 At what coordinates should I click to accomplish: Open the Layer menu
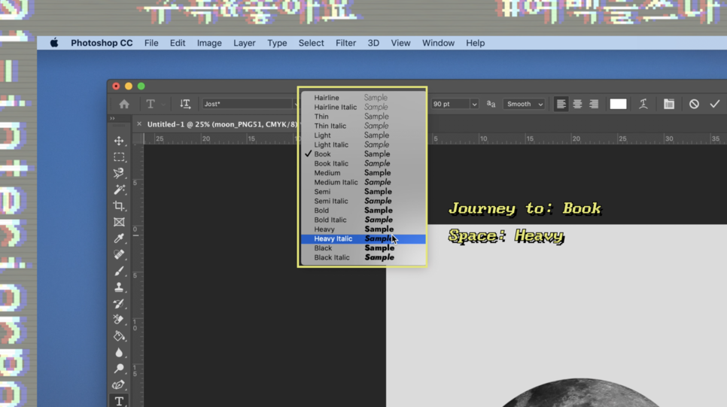pos(245,43)
